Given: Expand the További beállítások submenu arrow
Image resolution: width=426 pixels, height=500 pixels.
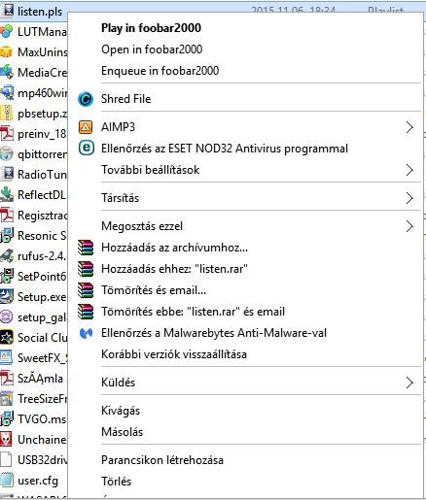Looking at the screenshot, I should point(409,170).
